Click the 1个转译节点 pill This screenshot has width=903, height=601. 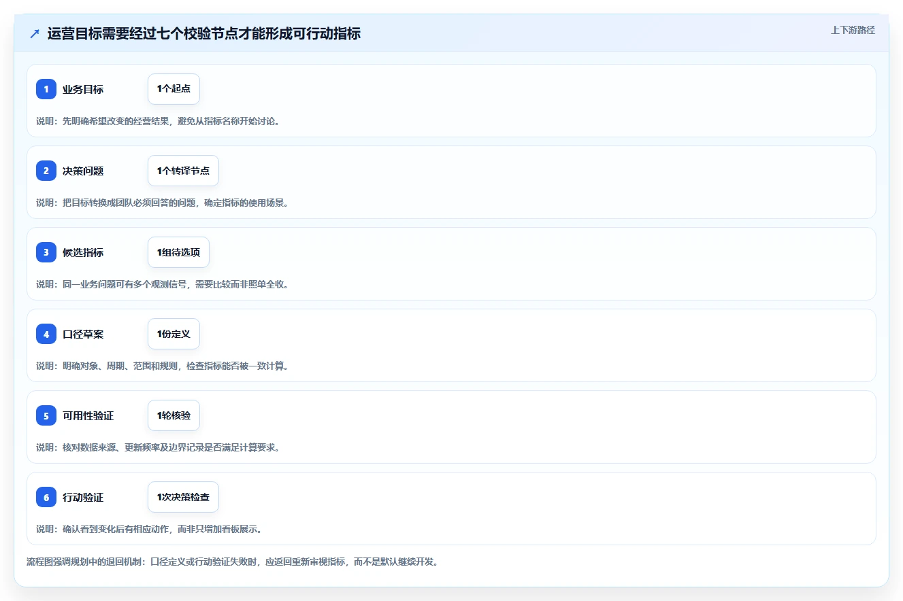[x=183, y=171]
